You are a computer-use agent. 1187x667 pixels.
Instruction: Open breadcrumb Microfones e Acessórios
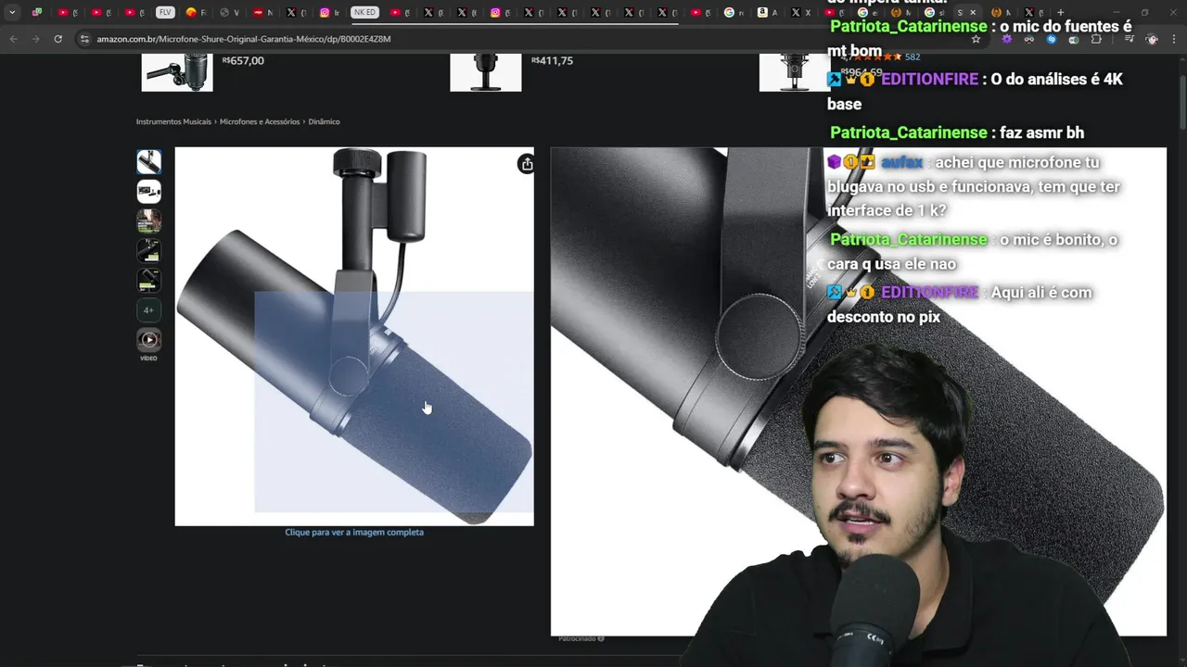coord(260,121)
